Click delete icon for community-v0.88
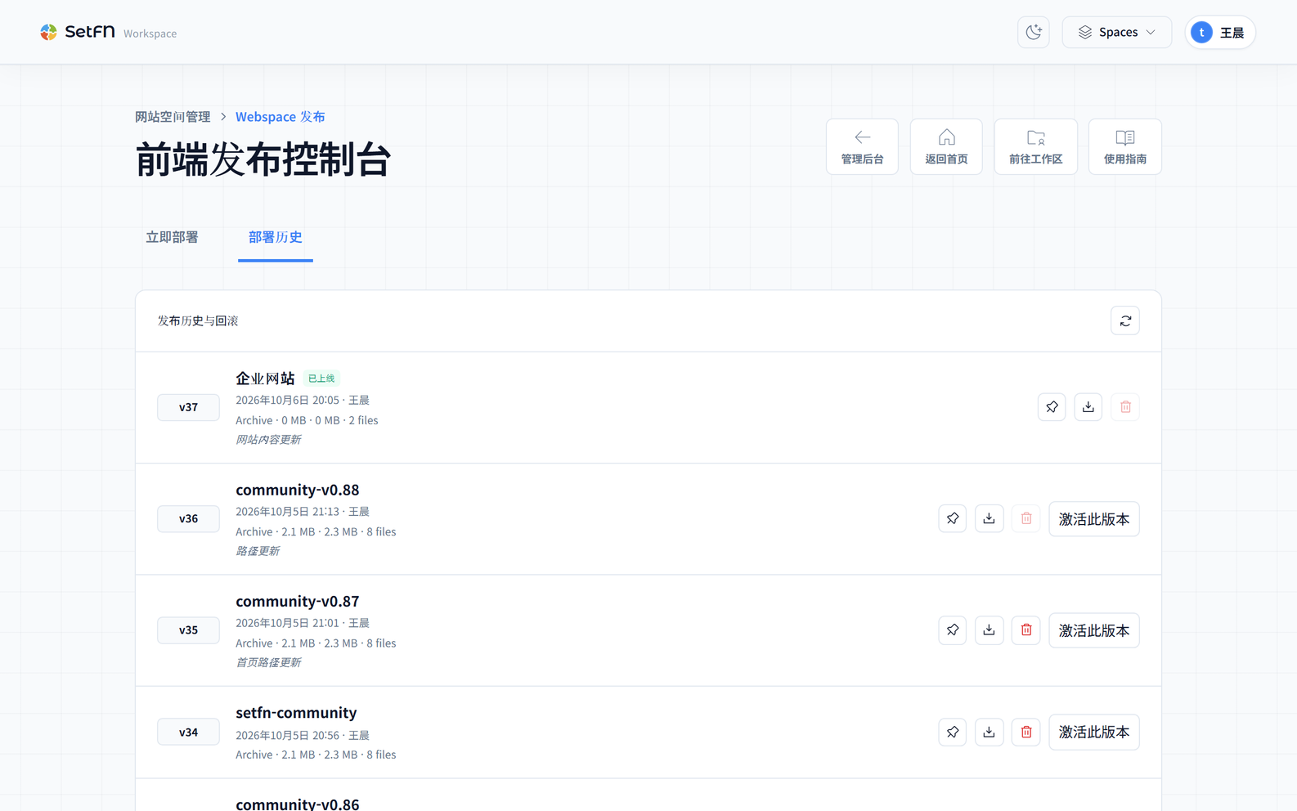1297x811 pixels. coord(1026,518)
